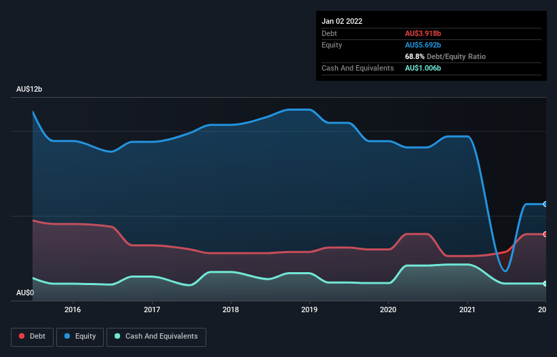This screenshot has width=557, height=357.
Task: Click the red Debt endpoint marker
Action: click(x=545, y=234)
